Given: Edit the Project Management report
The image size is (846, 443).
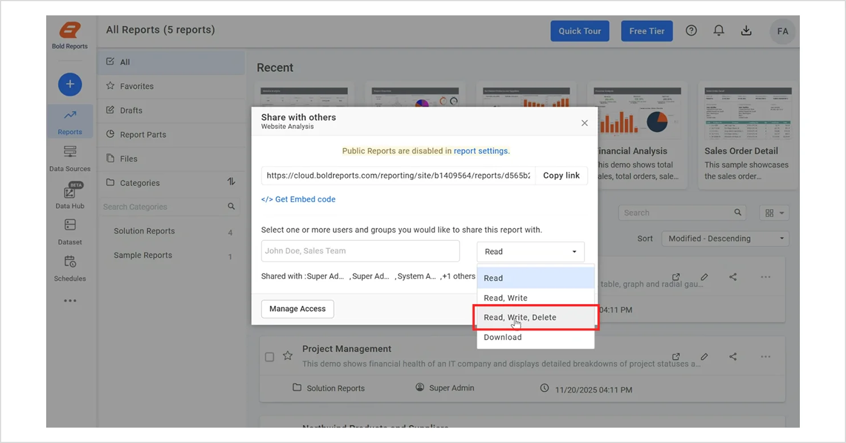Looking at the screenshot, I should [x=705, y=356].
